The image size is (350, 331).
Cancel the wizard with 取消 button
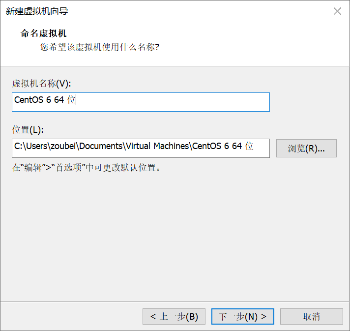(311, 316)
